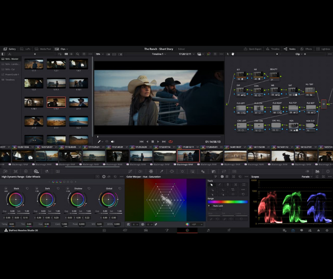Viewport: 333px width, 279px height.
Task: Switch gallery to thumbnail grid view
Action: (x=66, y=54)
